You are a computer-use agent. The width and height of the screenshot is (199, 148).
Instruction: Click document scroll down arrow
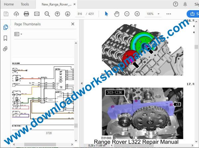point(196,141)
